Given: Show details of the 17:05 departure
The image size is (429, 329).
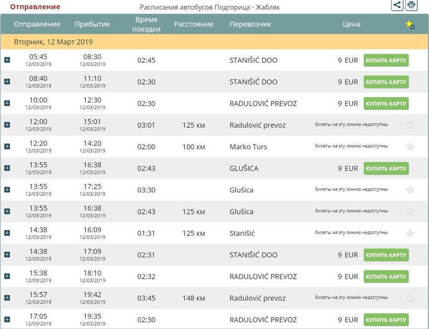Looking at the screenshot, I should 7,320.
